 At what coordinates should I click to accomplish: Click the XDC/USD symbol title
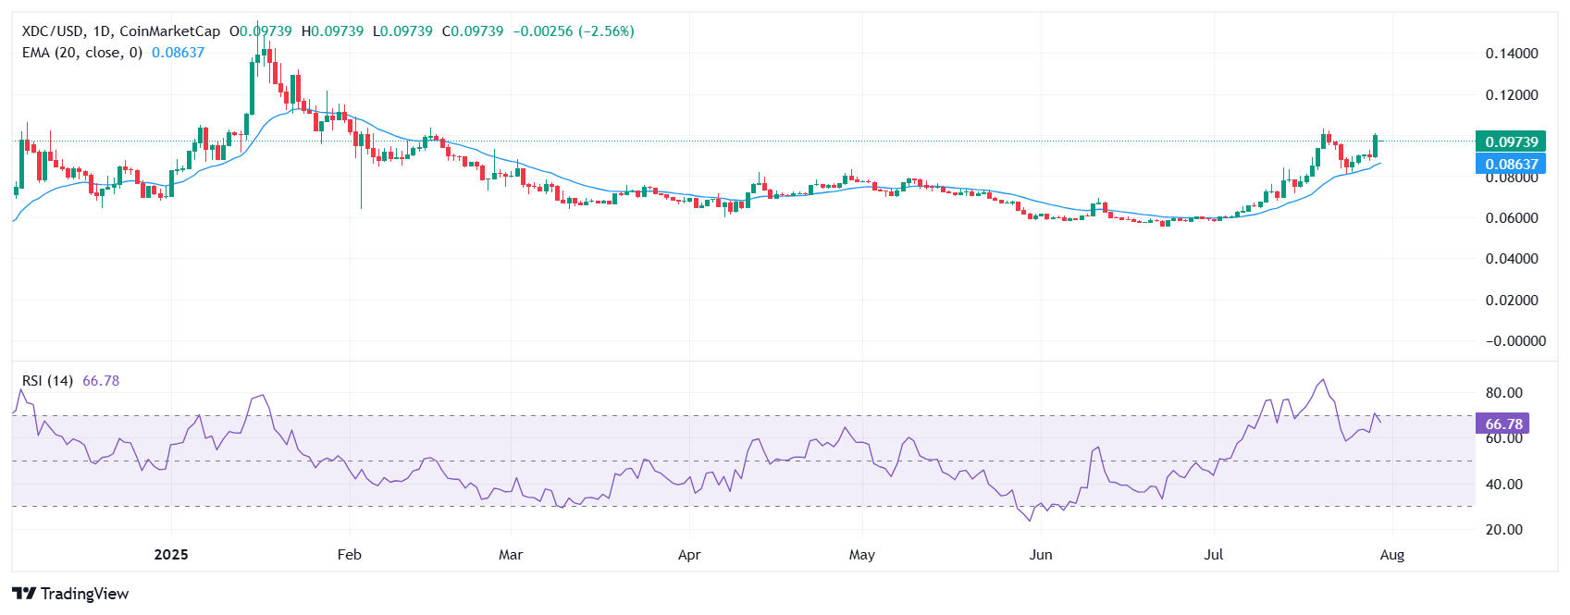click(53, 31)
